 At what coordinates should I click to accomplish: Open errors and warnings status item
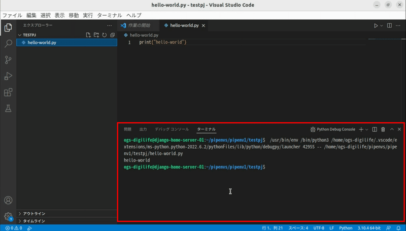[14, 228]
